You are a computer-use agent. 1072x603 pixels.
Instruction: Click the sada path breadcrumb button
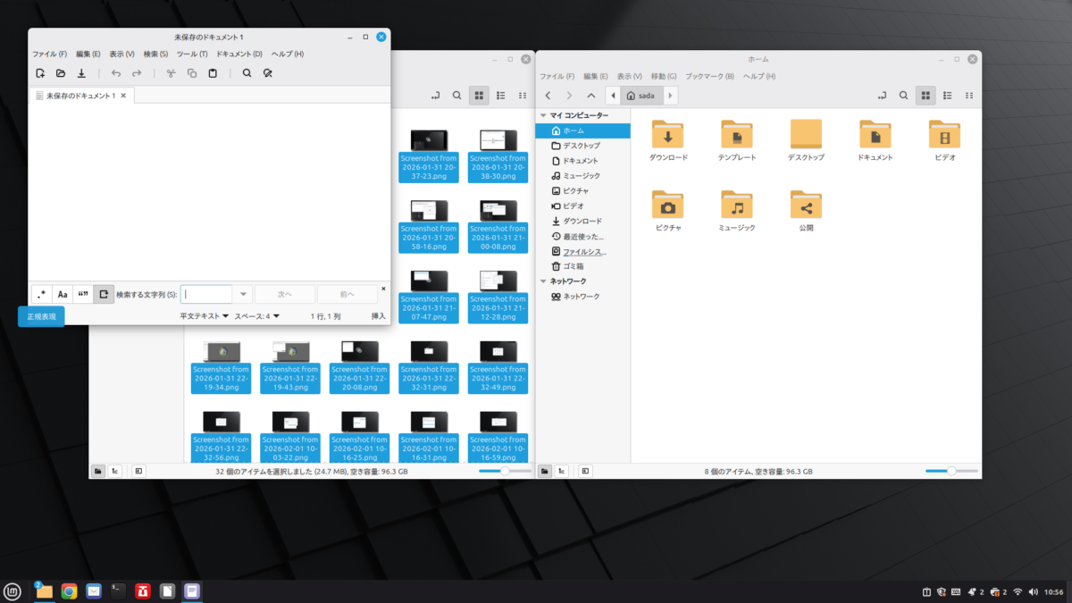tap(641, 95)
